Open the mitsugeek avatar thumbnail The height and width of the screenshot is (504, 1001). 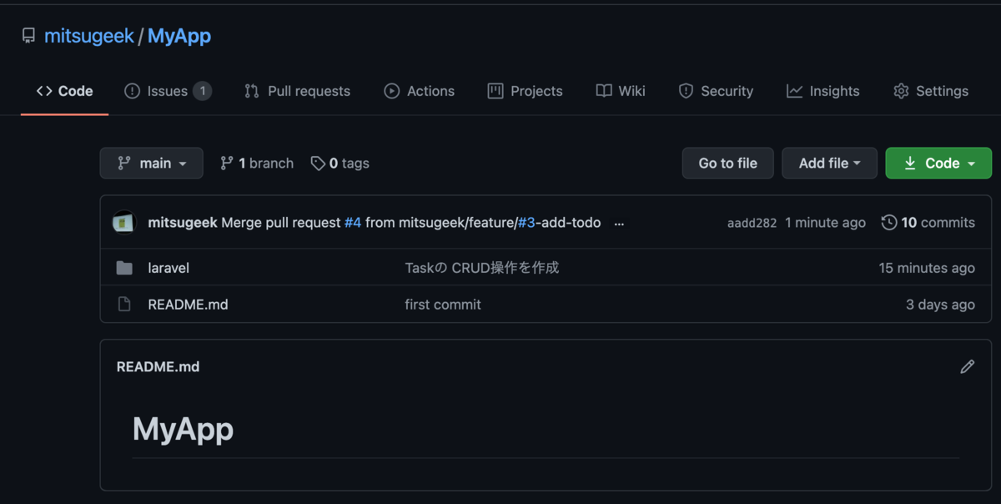pyautogui.click(x=124, y=223)
